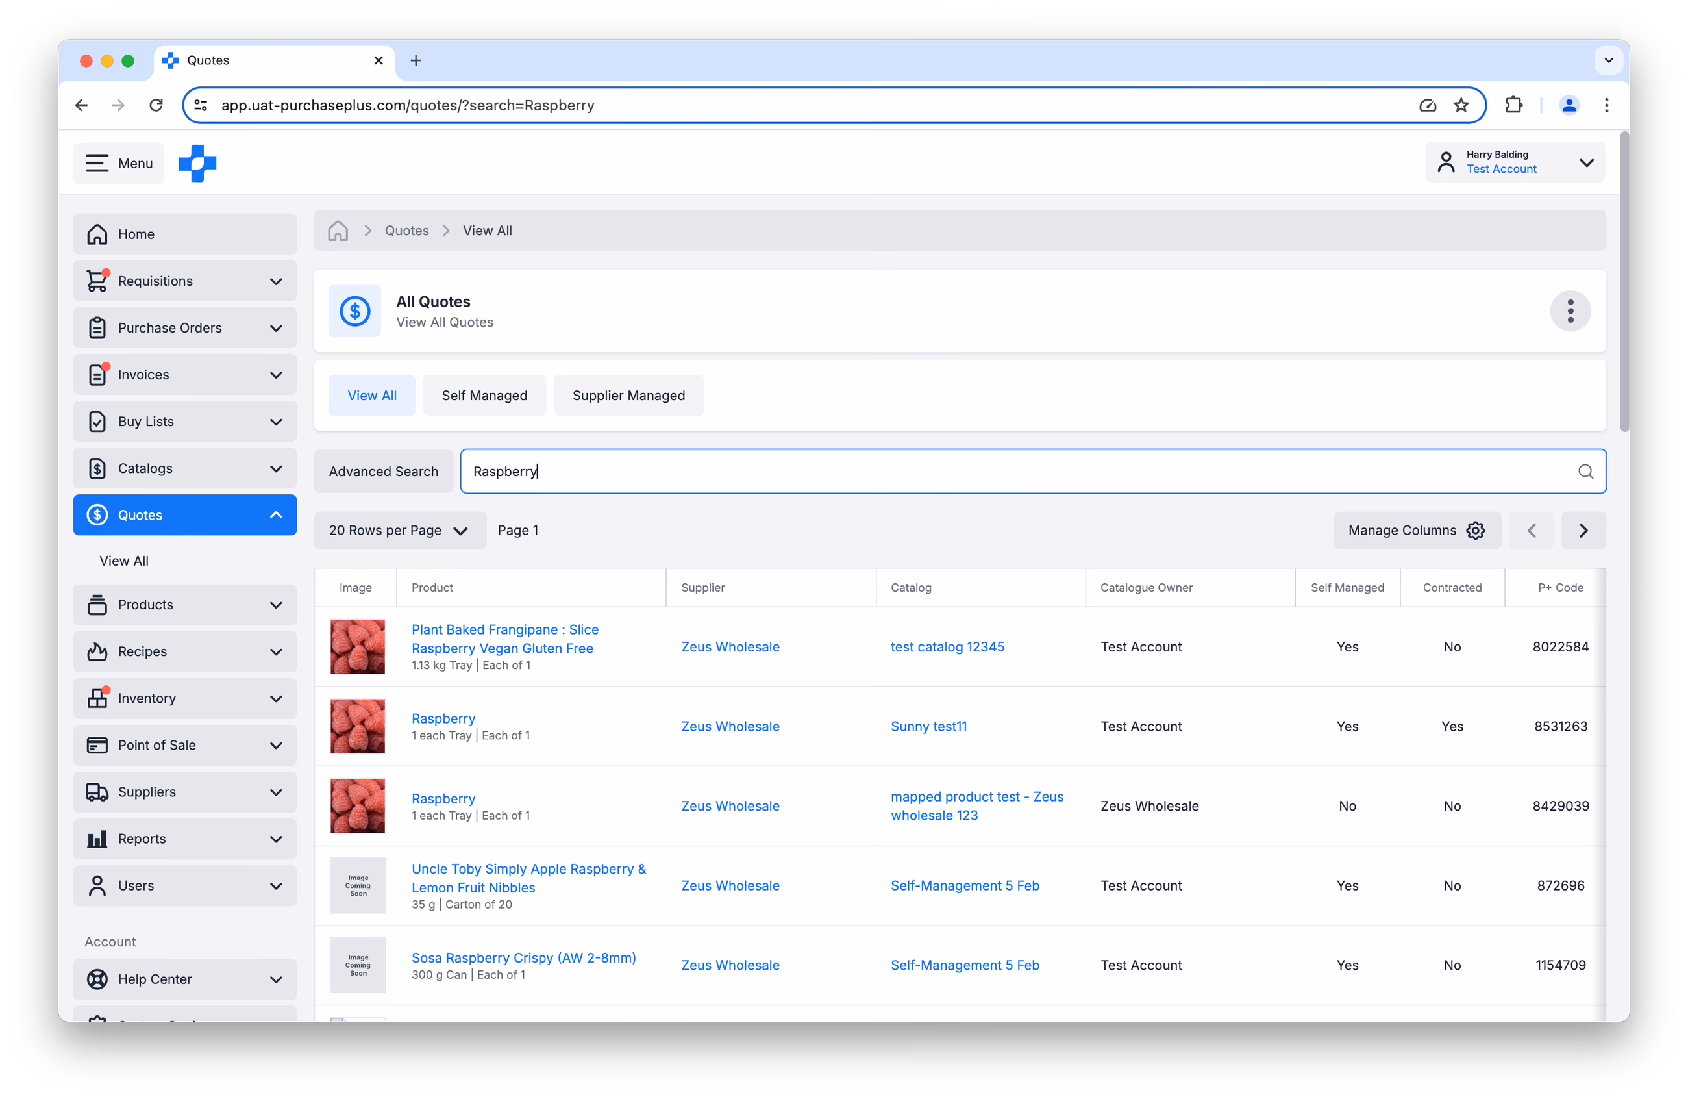Expand the Purchase Orders sidebar section
Image resolution: width=1688 pixels, height=1099 pixels.
(x=185, y=328)
